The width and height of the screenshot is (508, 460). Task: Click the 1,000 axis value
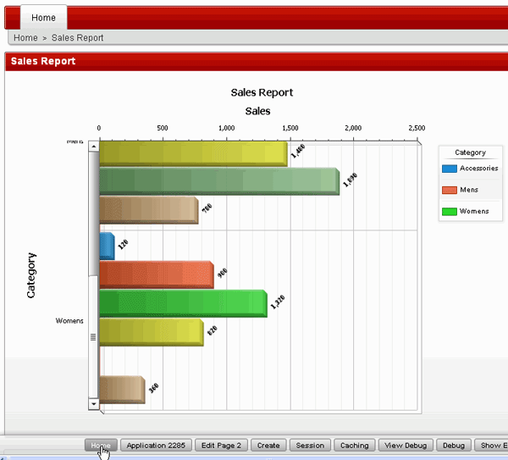pos(226,128)
